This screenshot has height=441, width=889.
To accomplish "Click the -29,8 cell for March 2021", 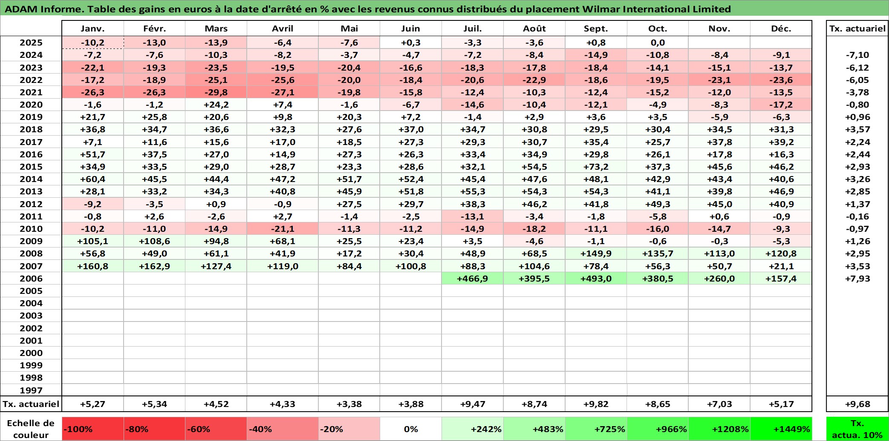I will (x=216, y=92).
